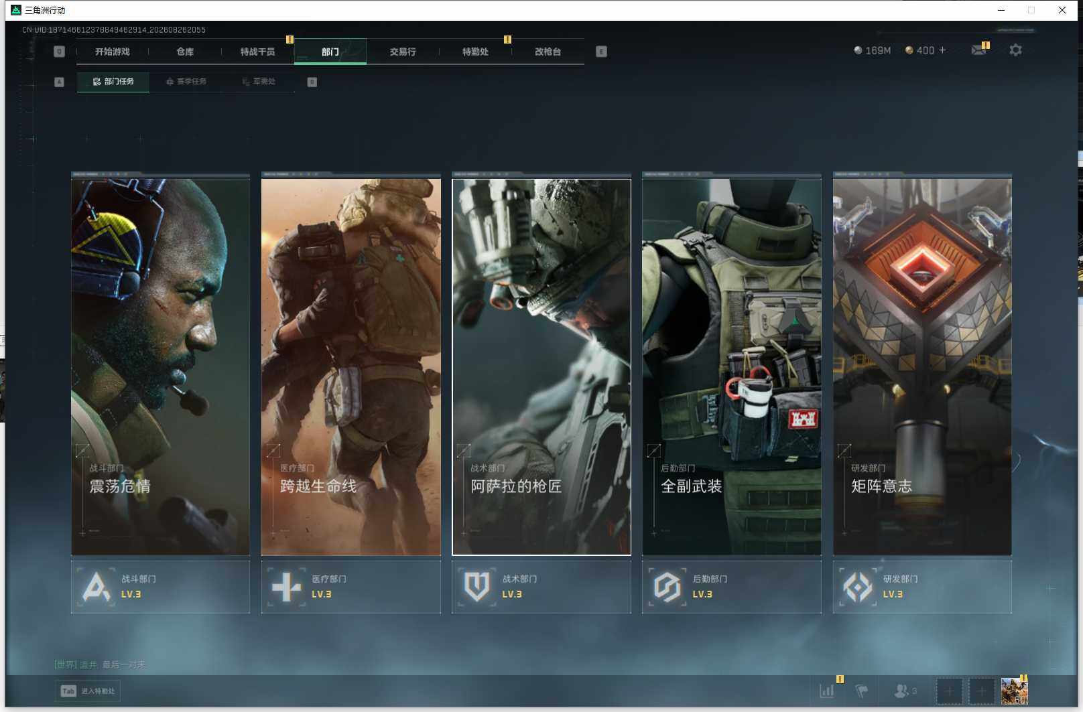Select the 部门 tab
The height and width of the screenshot is (712, 1083).
(x=330, y=52)
